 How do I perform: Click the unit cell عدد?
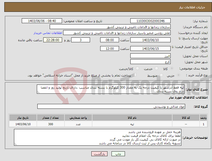[78, 124]
